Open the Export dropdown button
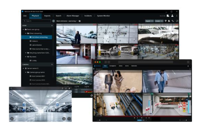The image size is (201, 133). coord(150,21)
